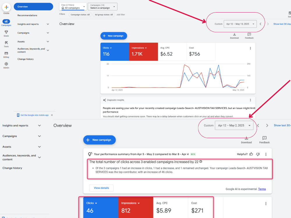
Task: Click Cost $756 metric tile
Action: tap(201, 52)
